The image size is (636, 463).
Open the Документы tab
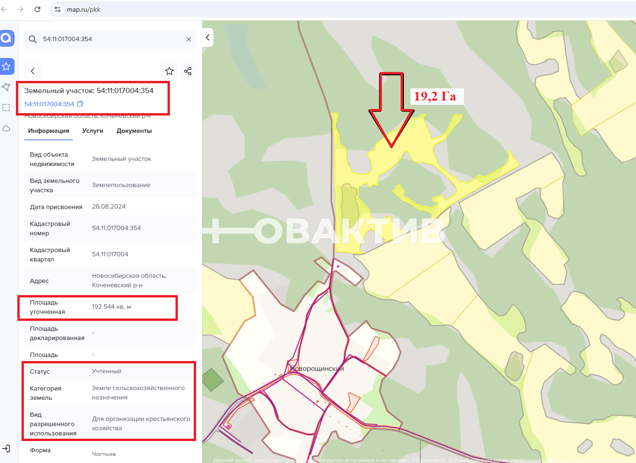134,131
